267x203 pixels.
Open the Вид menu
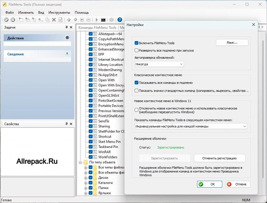tap(41, 13)
